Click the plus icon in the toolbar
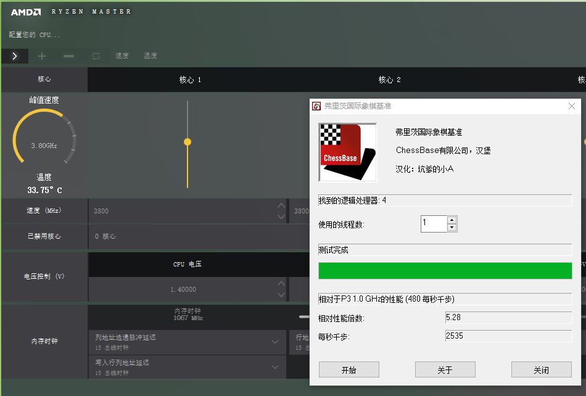 [x=42, y=56]
